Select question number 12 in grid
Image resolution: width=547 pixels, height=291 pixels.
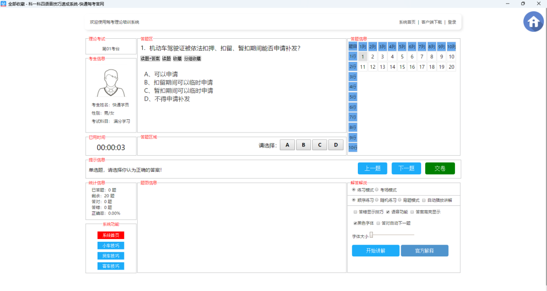[372, 67]
